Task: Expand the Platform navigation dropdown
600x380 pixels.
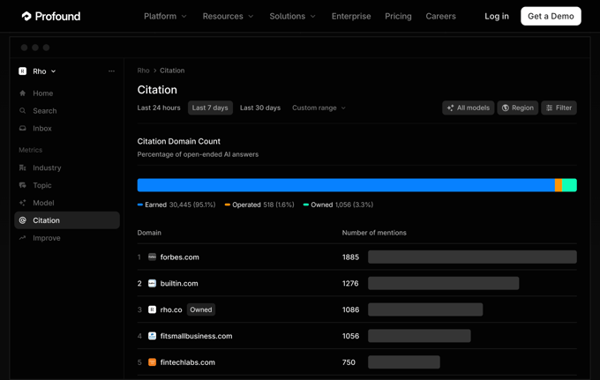Action: pyautogui.click(x=165, y=16)
